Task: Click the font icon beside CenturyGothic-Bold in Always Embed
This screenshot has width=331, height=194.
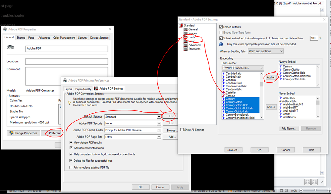Action: click(x=281, y=73)
